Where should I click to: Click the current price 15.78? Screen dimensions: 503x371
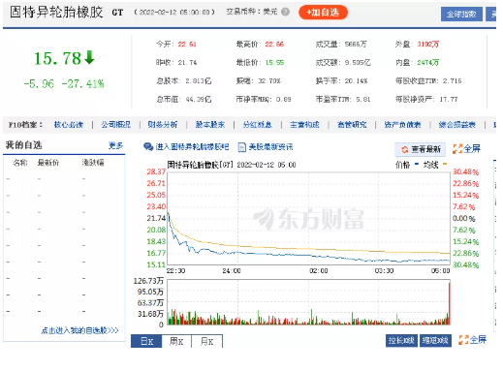57,58
